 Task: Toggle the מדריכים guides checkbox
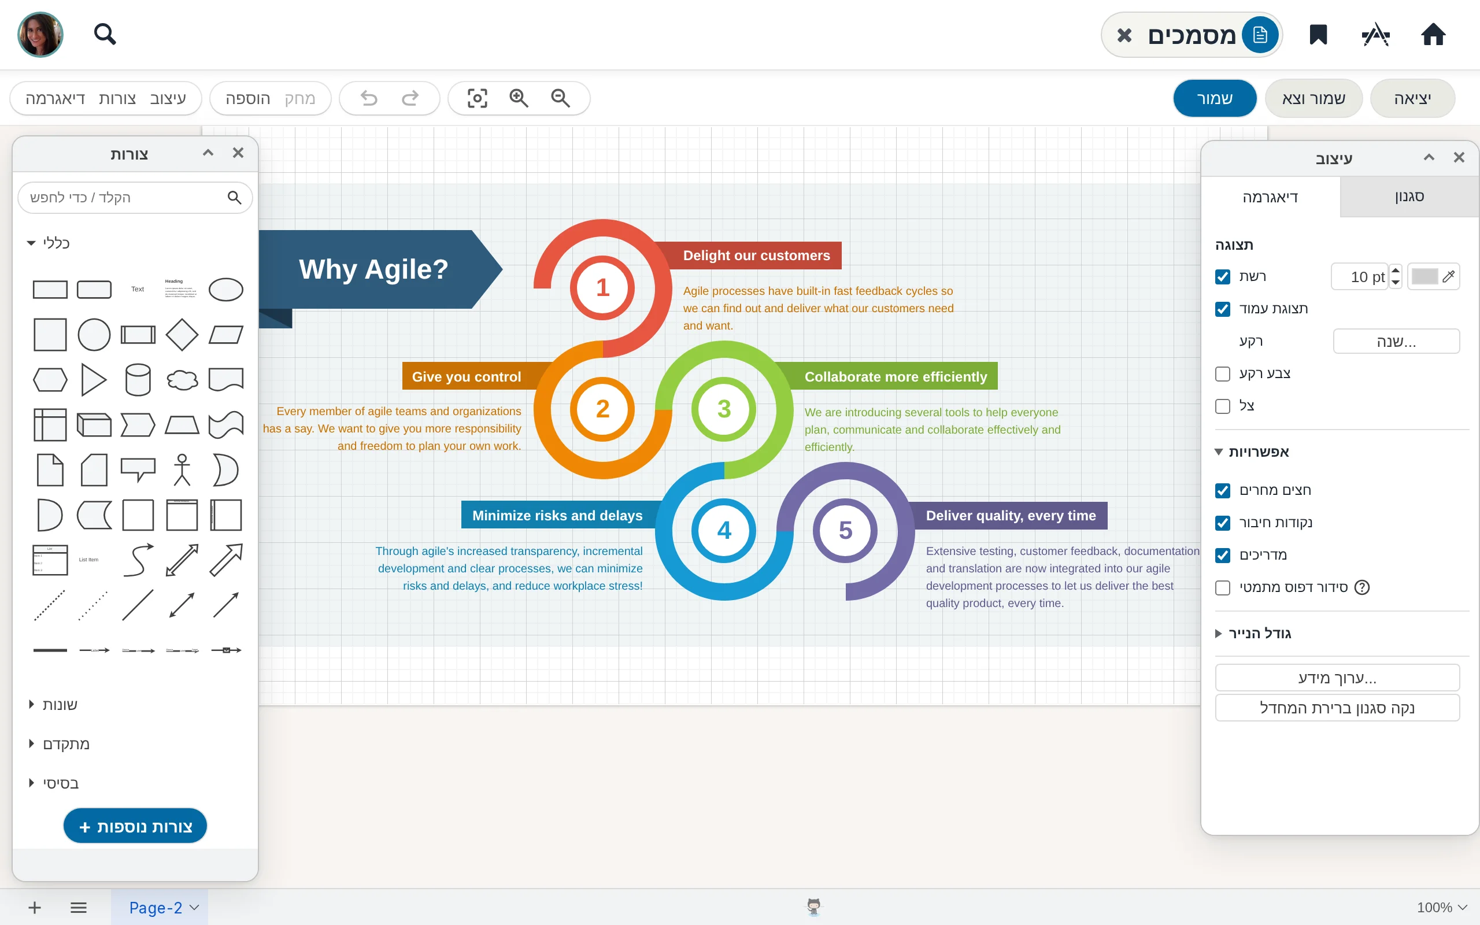coord(1223,555)
